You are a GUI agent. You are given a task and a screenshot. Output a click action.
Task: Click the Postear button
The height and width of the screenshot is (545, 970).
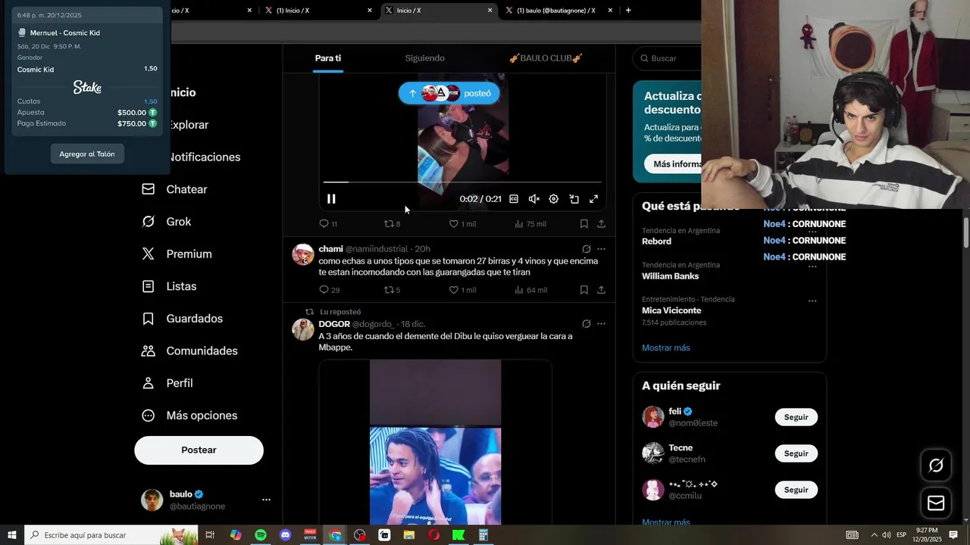tap(199, 450)
